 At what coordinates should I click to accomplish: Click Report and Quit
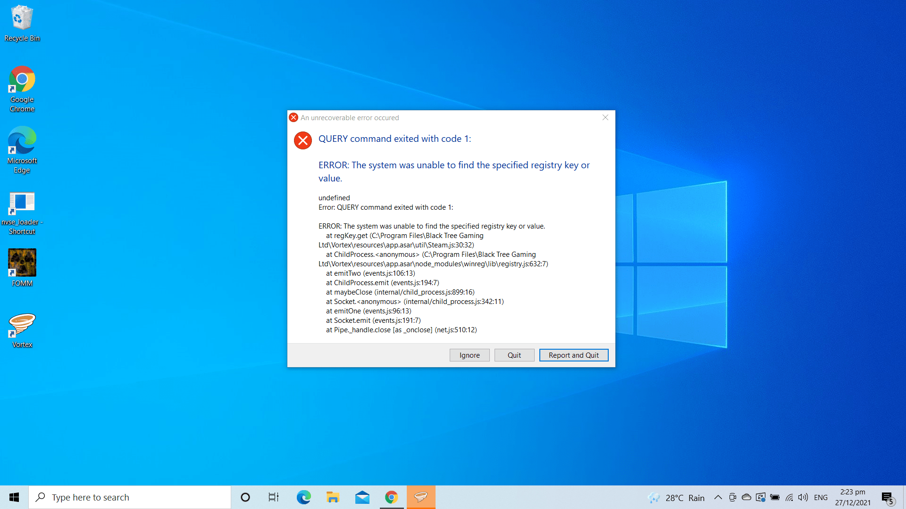[573, 355]
